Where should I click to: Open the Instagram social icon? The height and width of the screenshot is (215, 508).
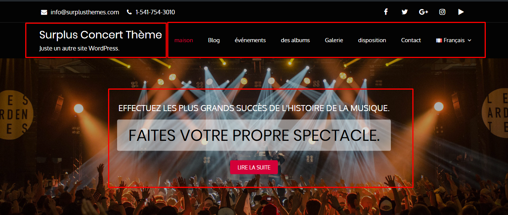pos(442,12)
